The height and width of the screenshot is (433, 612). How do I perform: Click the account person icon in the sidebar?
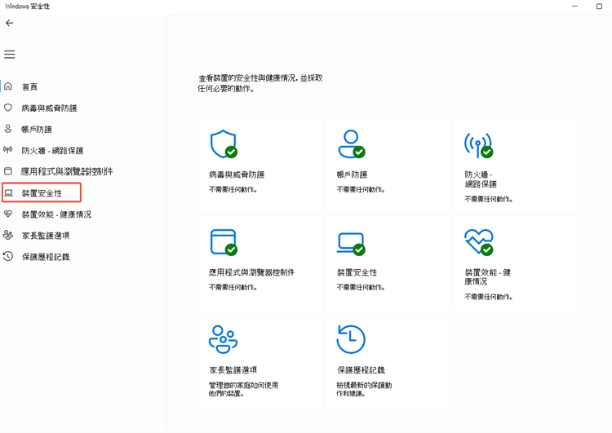click(x=8, y=129)
